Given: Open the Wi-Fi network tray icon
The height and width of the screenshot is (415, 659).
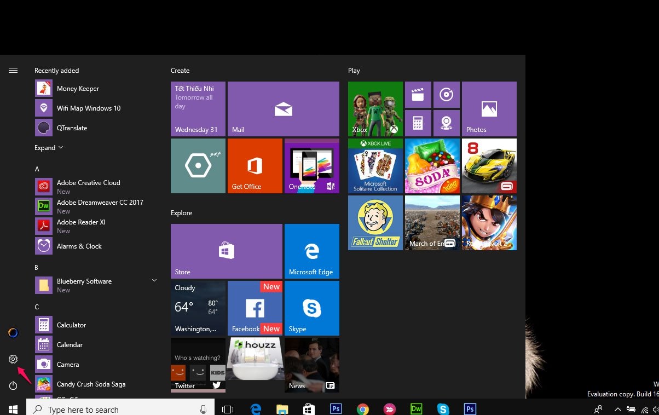Looking at the screenshot, I should 644,409.
